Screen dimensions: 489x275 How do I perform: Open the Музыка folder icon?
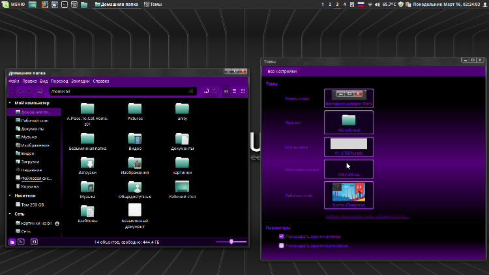[x=87, y=187]
